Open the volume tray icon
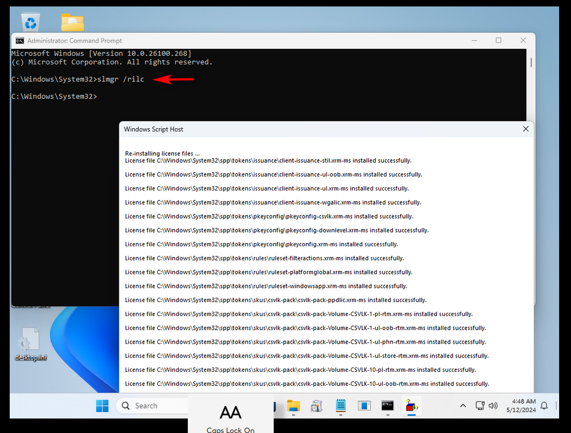The image size is (571, 433). point(493,406)
